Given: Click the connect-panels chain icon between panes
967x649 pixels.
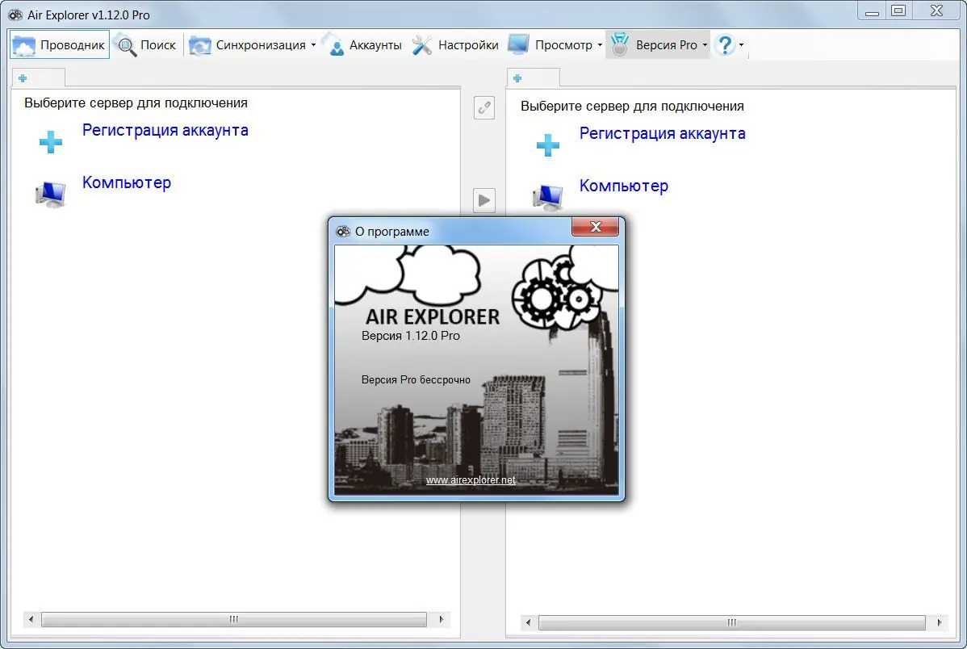Looking at the screenshot, I should coord(483,107).
